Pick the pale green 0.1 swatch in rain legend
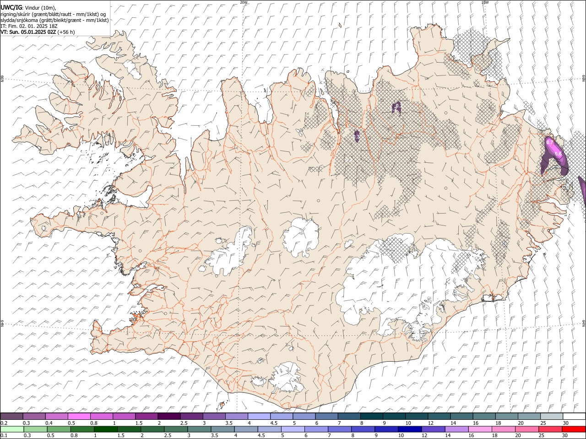This screenshot has width=586, height=439. tap(12, 429)
